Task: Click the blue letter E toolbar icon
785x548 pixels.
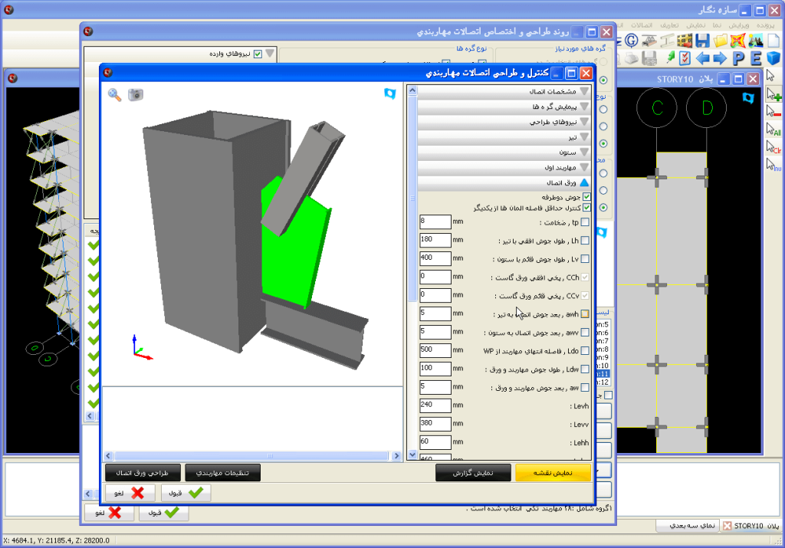Action: pyautogui.click(x=755, y=58)
